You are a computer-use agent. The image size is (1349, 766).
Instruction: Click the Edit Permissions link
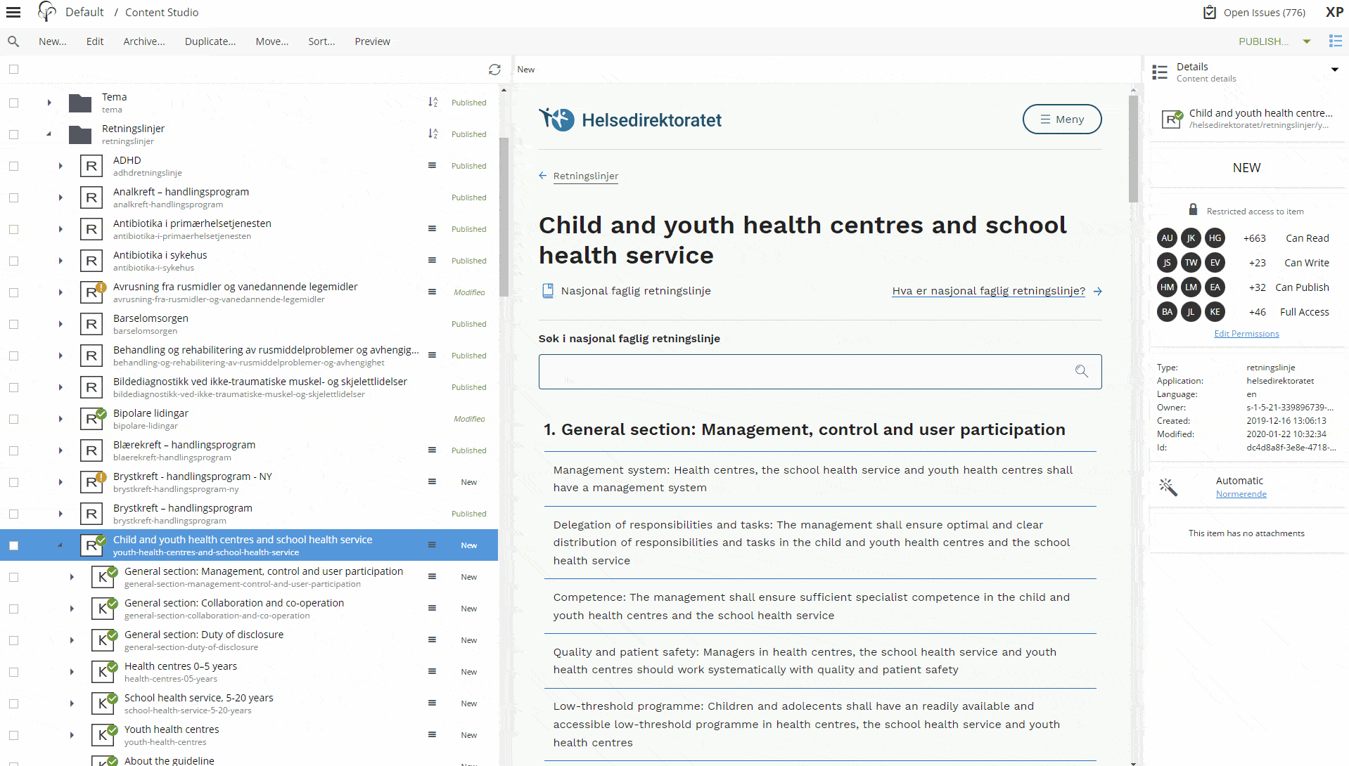1246,334
